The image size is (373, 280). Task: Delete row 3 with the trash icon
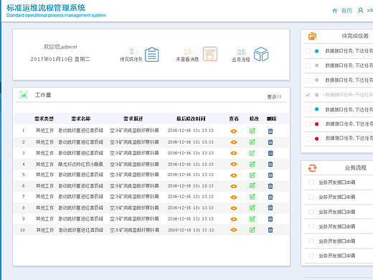[270, 153]
